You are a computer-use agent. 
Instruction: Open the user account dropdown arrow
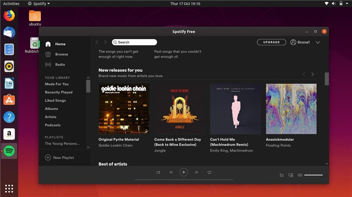coord(318,42)
